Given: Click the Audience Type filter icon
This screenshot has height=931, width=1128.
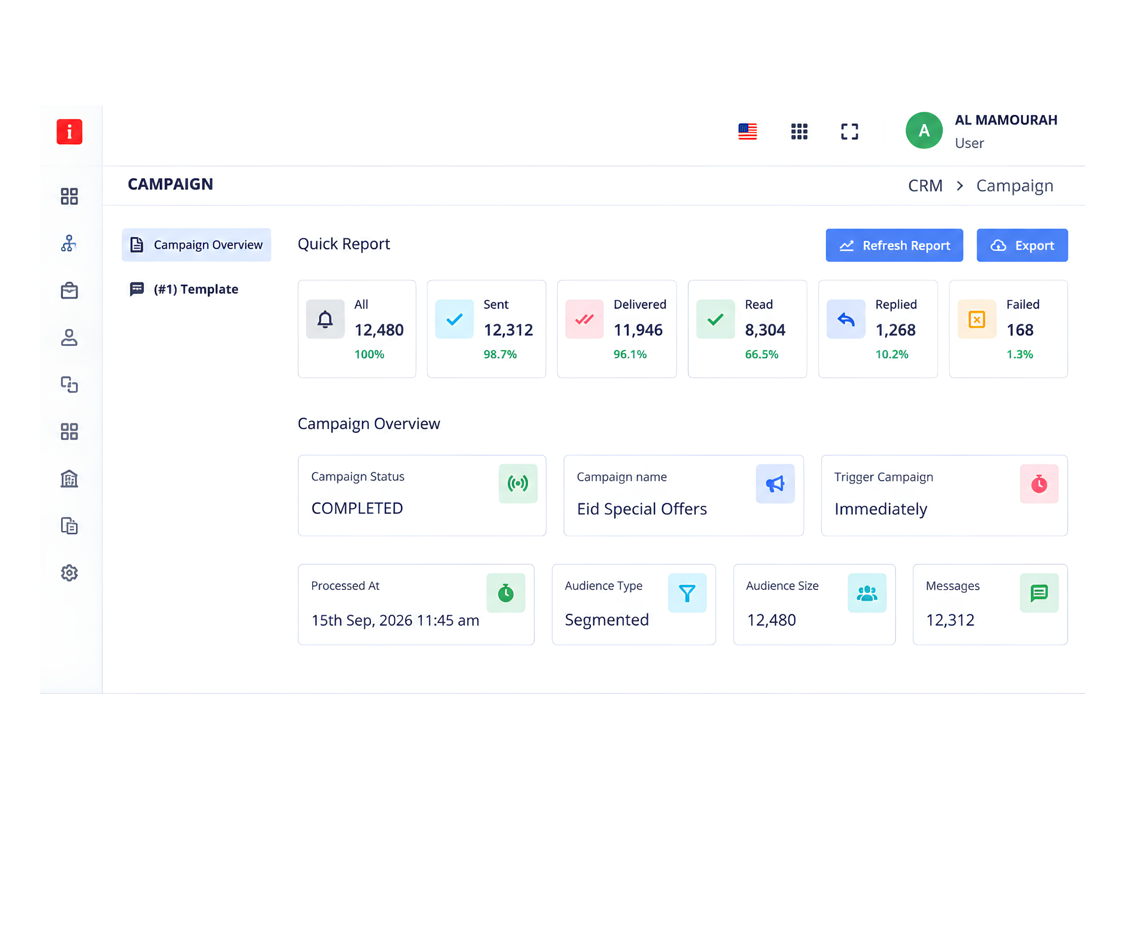Looking at the screenshot, I should [x=687, y=593].
